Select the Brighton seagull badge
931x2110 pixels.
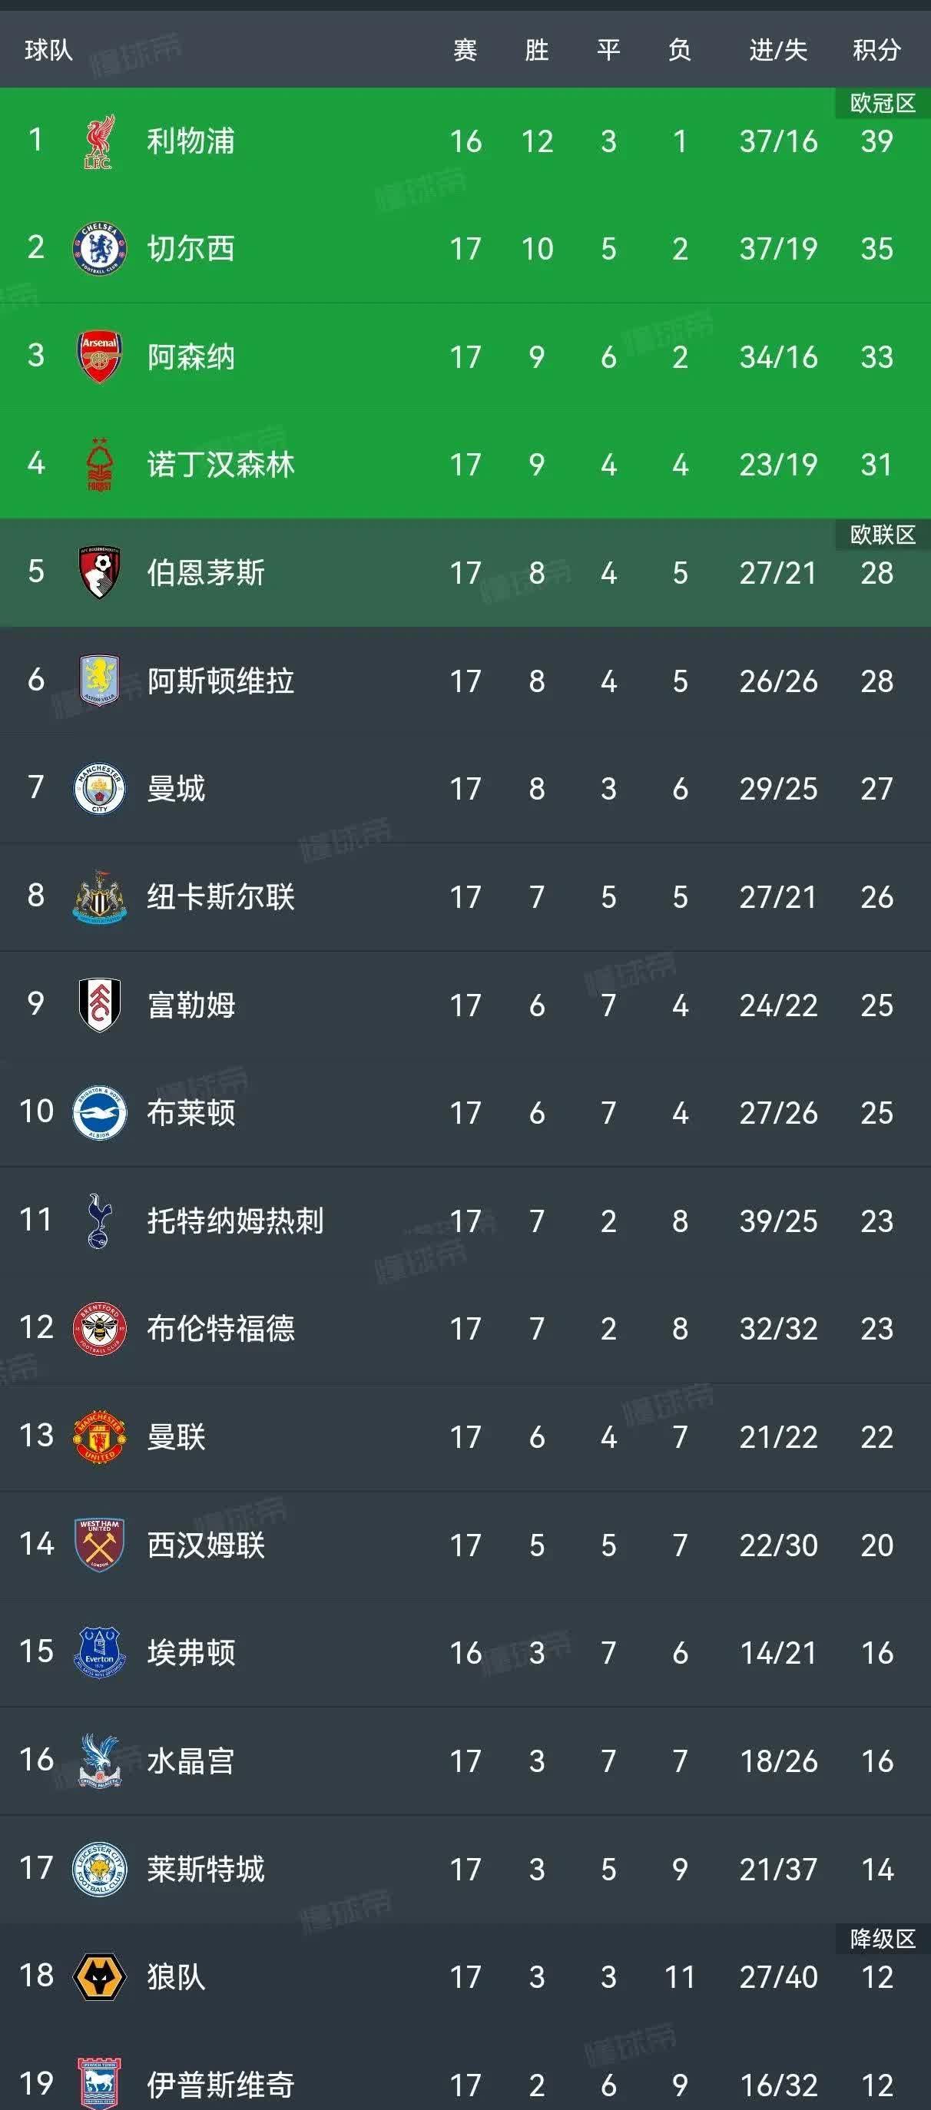98,1113
